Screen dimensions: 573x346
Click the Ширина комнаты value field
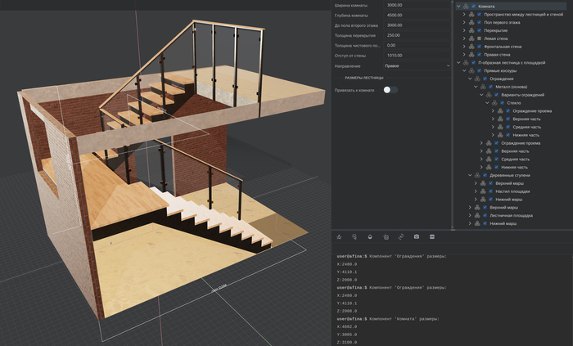(417, 5)
